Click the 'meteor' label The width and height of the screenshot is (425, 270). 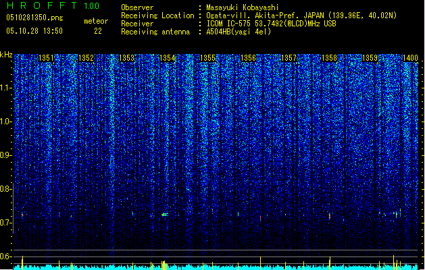point(96,21)
